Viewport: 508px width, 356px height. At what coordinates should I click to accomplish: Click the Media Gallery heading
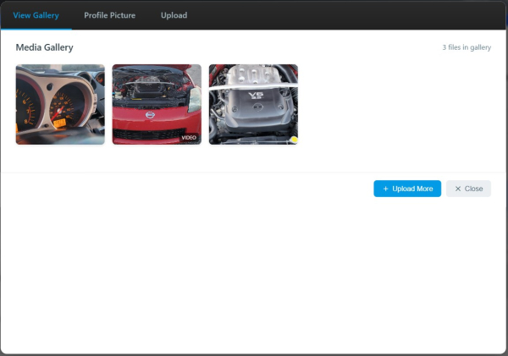point(44,47)
